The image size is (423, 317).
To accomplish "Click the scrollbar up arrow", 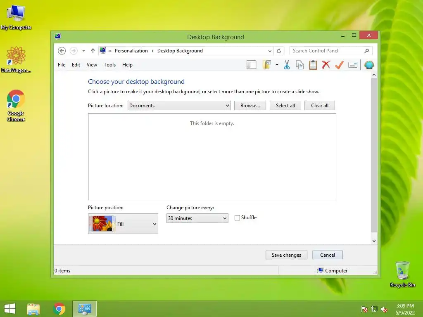I will click(374, 75).
